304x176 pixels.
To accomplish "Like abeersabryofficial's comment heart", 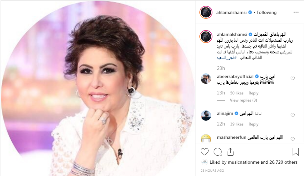I will [x=293, y=78].
